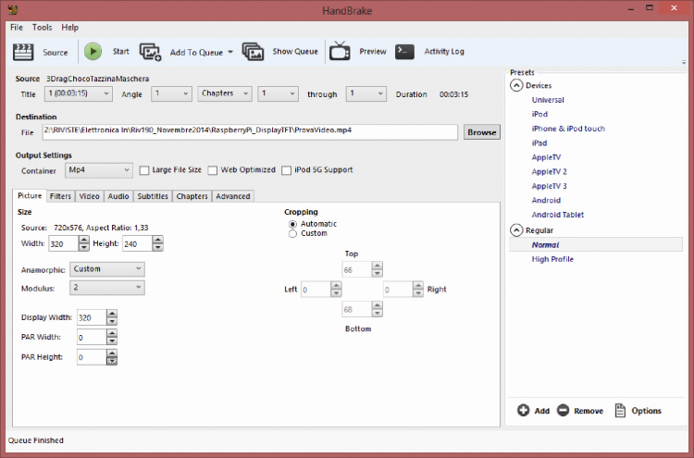The height and width of the screenshot is (458, 694).
Task: Click the Display Width value field
Action: (92, 317)
